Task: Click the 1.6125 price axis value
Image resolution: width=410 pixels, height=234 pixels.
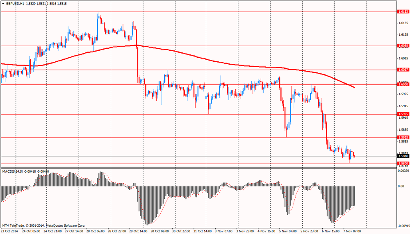Action: [403, 35]
